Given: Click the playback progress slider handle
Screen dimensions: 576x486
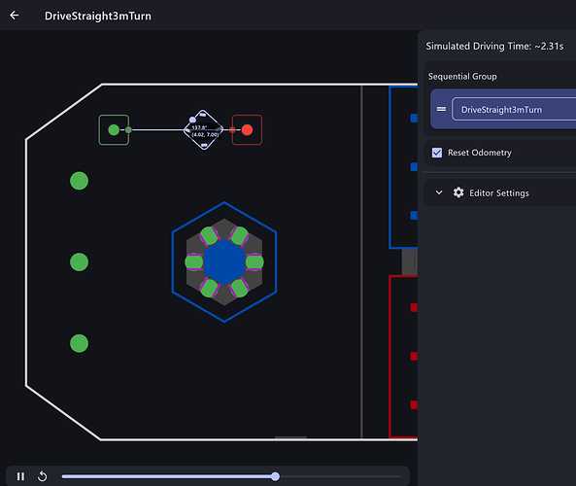Looking at the screenshot, I should coord(275,476).
